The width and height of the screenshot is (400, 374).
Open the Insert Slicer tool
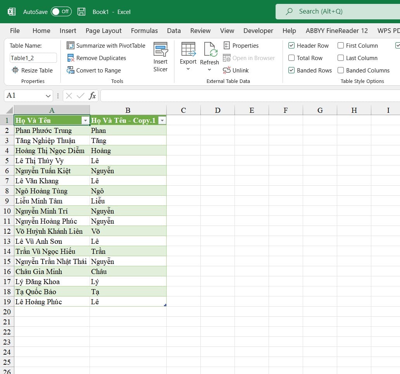(160, 57)
